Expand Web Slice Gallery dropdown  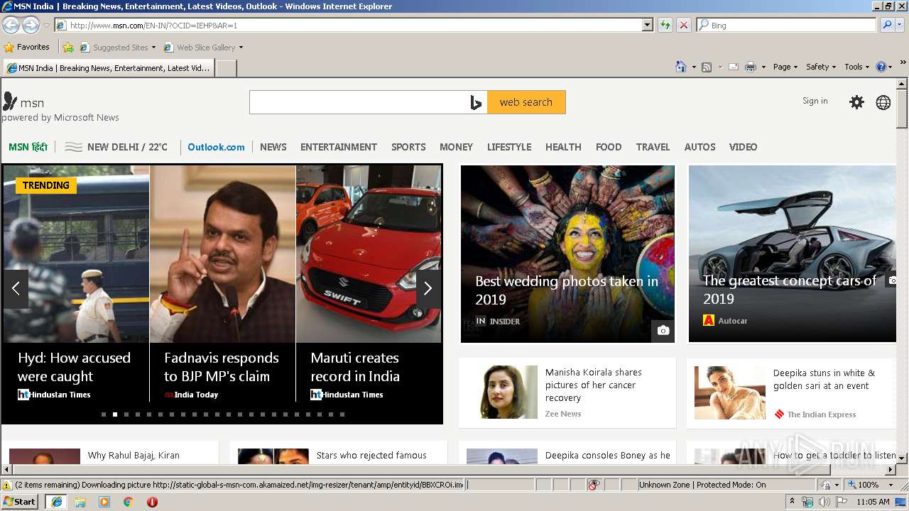tap(241, 48)
